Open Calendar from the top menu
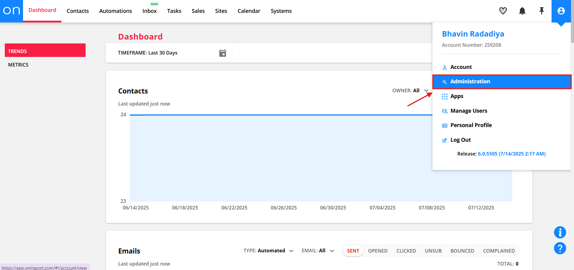 pos(249,11)
